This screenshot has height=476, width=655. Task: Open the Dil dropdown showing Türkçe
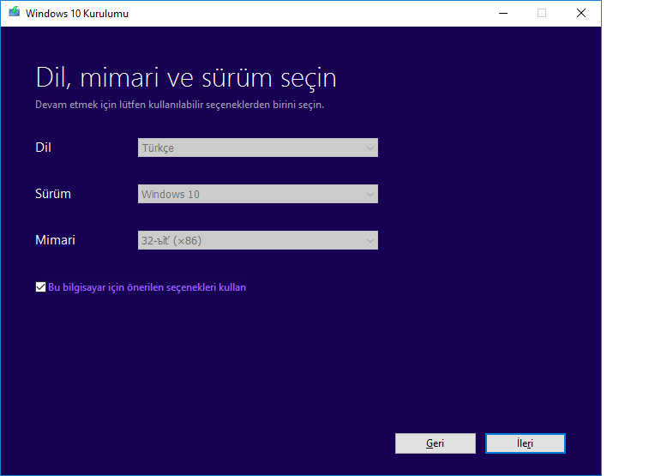tap(258, 148)
